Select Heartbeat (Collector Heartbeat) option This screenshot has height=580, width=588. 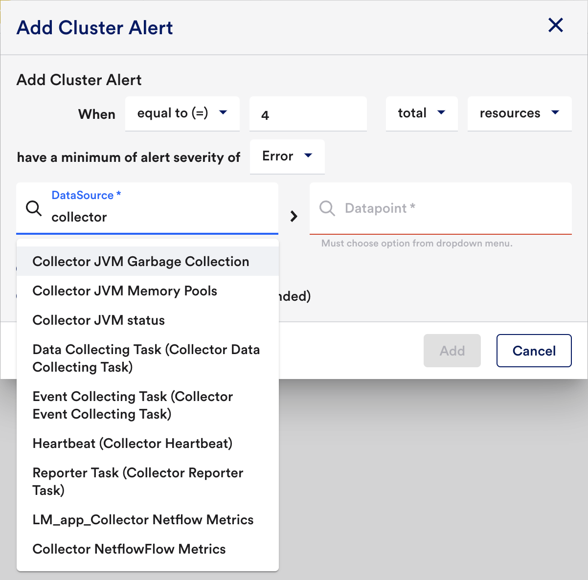coord(133,444)
